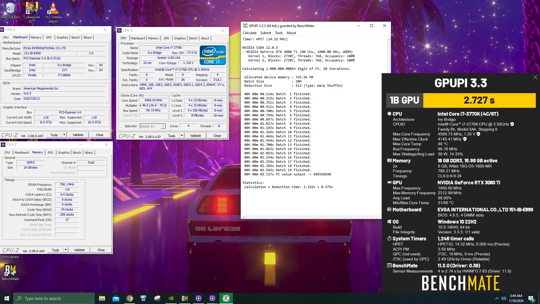Screen dimensions: 540x304
Task: Open About tab in Mainboard CPU-Z window
Action: click(87, 37)
